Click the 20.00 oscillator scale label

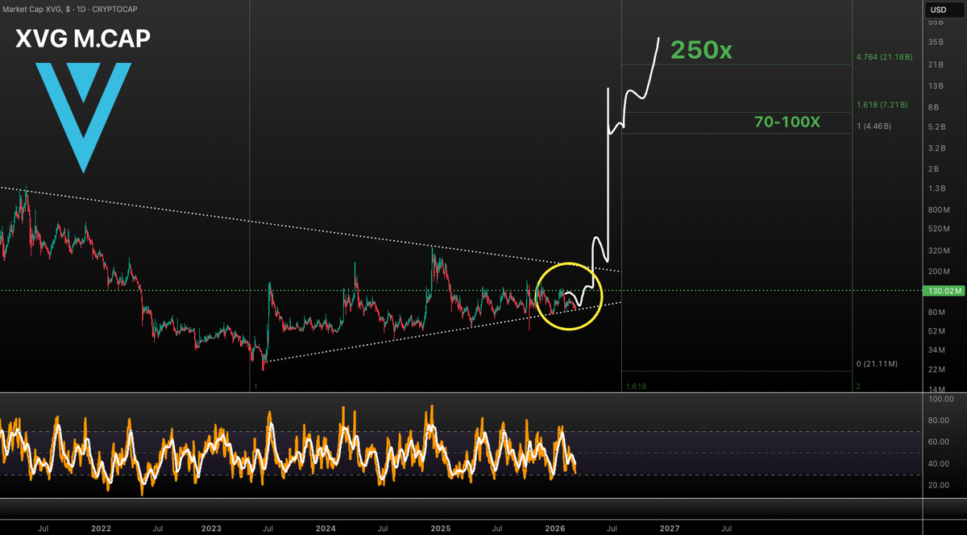pyautogui.click(x=938, y=486)
